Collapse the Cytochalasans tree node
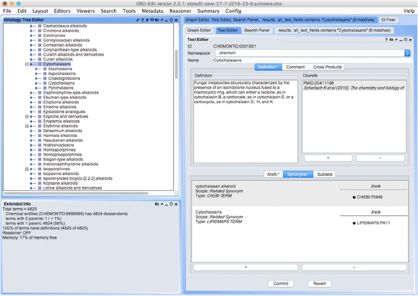The width and height of the screenshot is (418, 296). [x=27, y=64]
